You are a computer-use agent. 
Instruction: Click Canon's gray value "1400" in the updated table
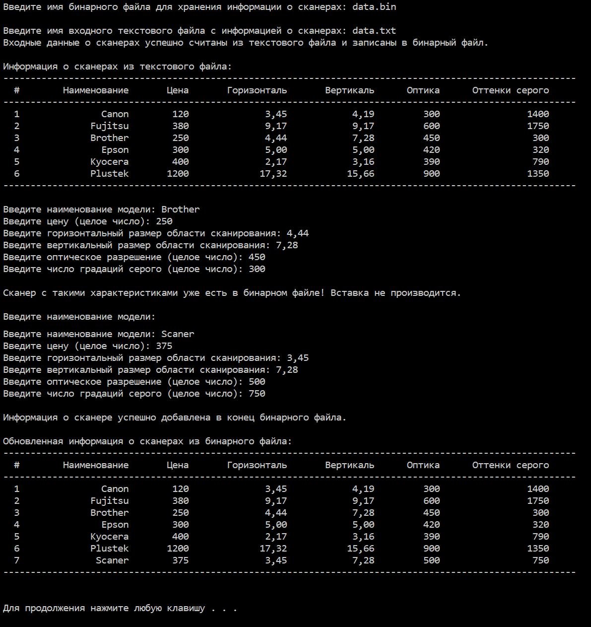538,489
